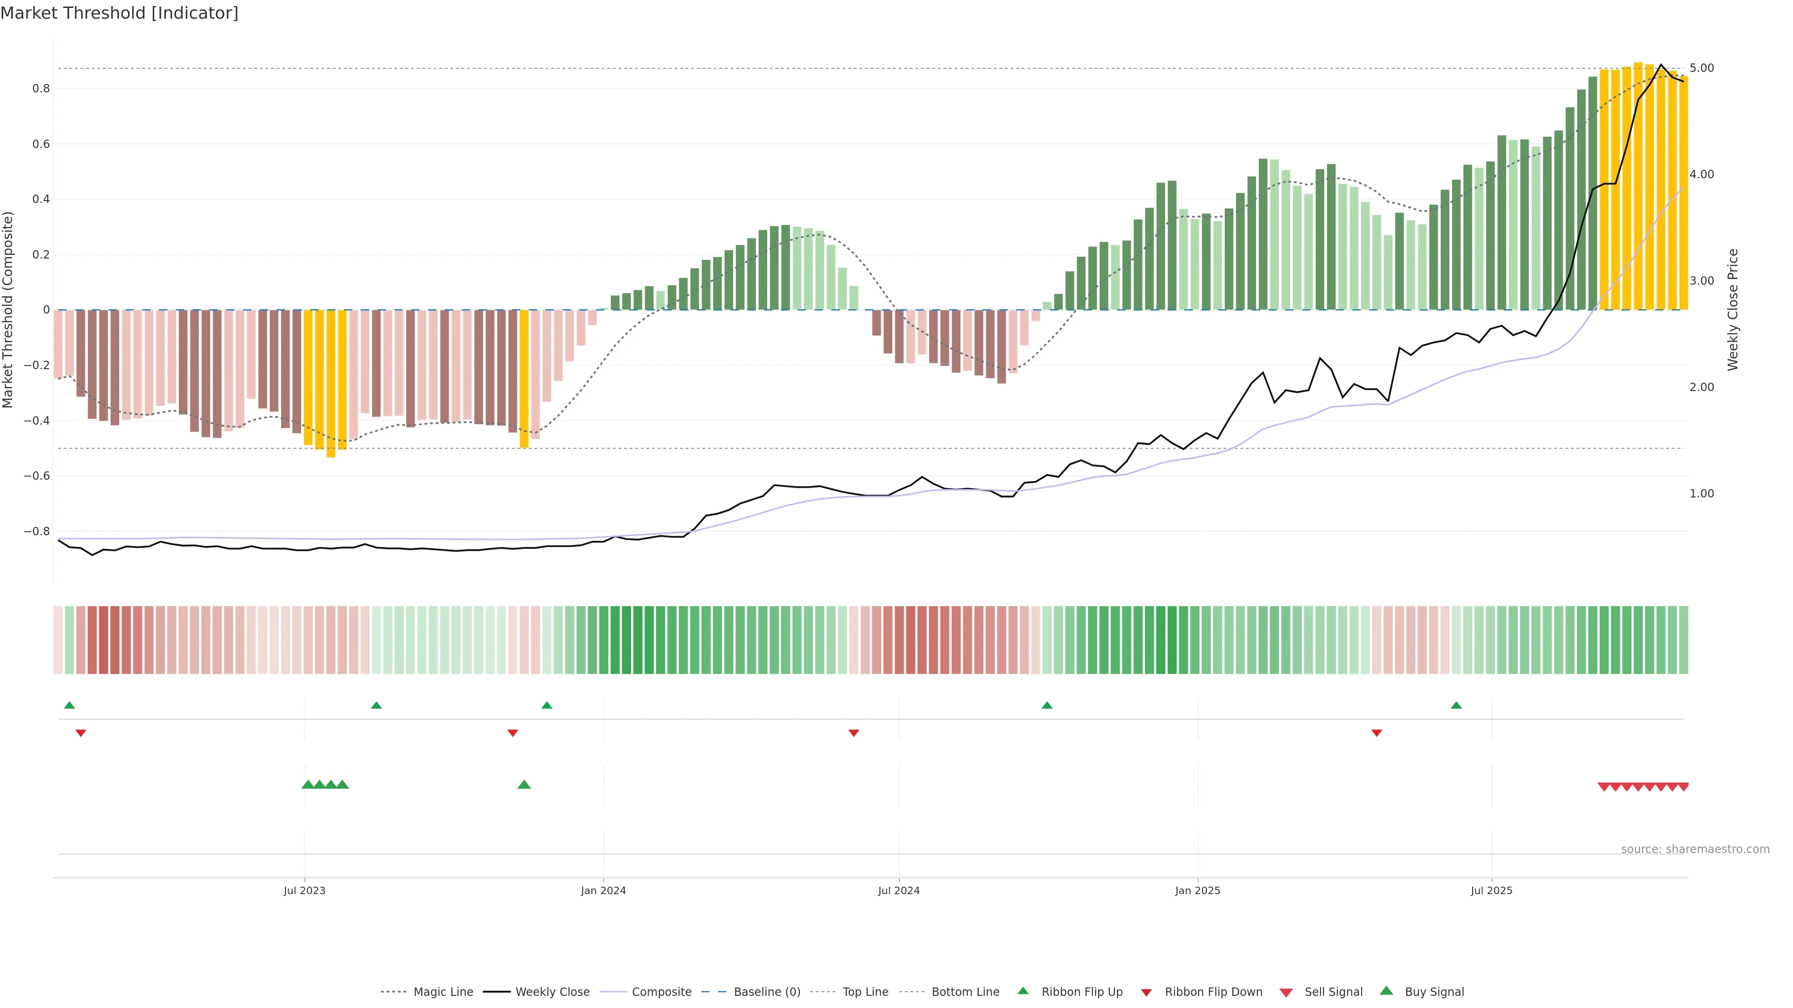This screenshot has height=1008, width=1793.
Task: Click the lone buy signal triangle before Jan 2024
Action: click(524, 784)
